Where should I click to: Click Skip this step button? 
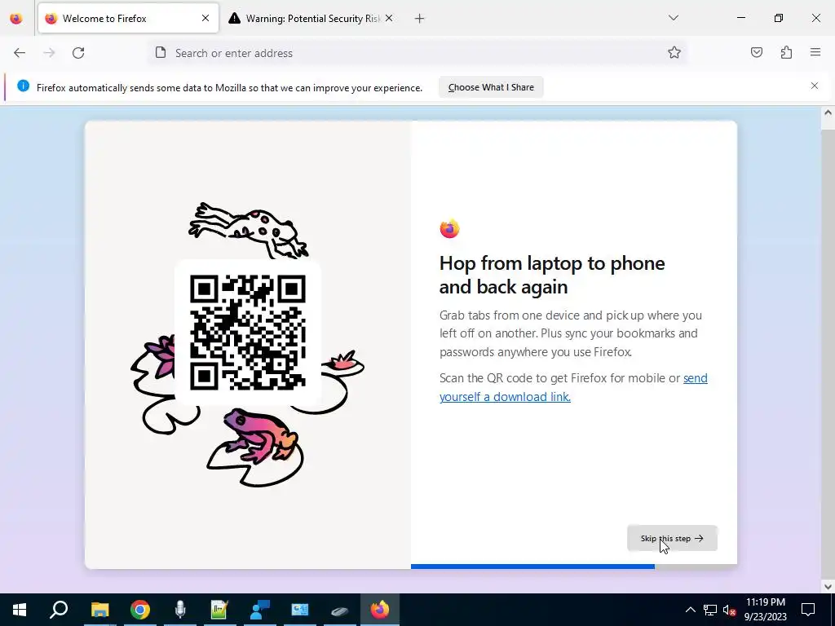(x=672, y=538)
